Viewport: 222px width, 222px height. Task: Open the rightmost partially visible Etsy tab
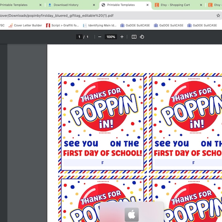[x=215, y=5]
